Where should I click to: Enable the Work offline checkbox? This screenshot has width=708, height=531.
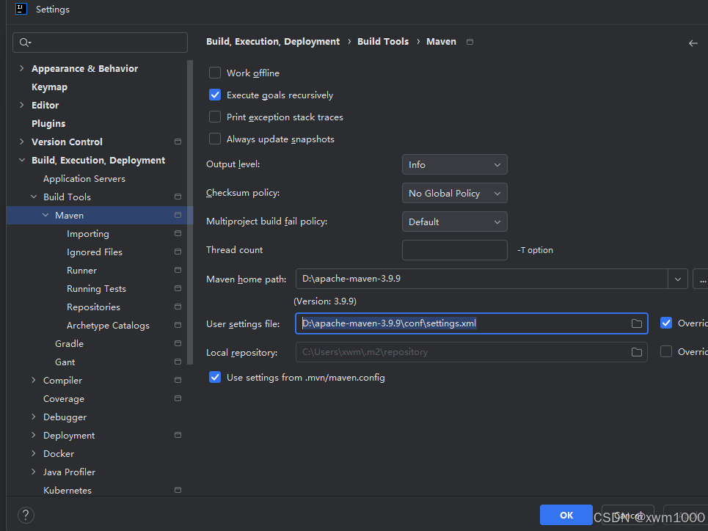pyautogui.click(x=215, y=73)
